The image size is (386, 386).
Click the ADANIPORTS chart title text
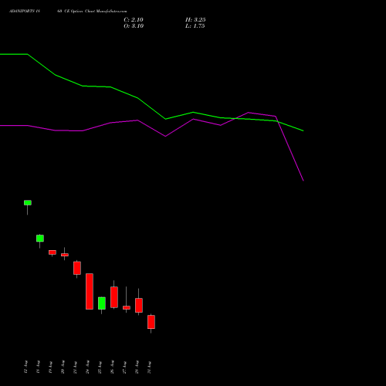pyautogui.click(x=68, y=12)
